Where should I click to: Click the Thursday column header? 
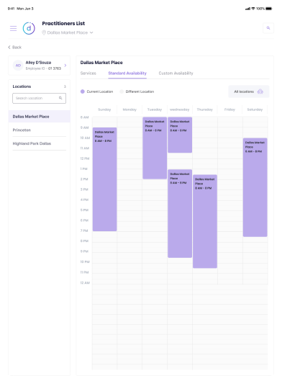pos(205,109)
